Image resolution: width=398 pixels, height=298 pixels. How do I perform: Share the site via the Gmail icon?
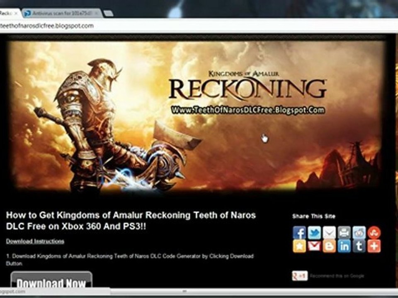(x=314, y=246)
